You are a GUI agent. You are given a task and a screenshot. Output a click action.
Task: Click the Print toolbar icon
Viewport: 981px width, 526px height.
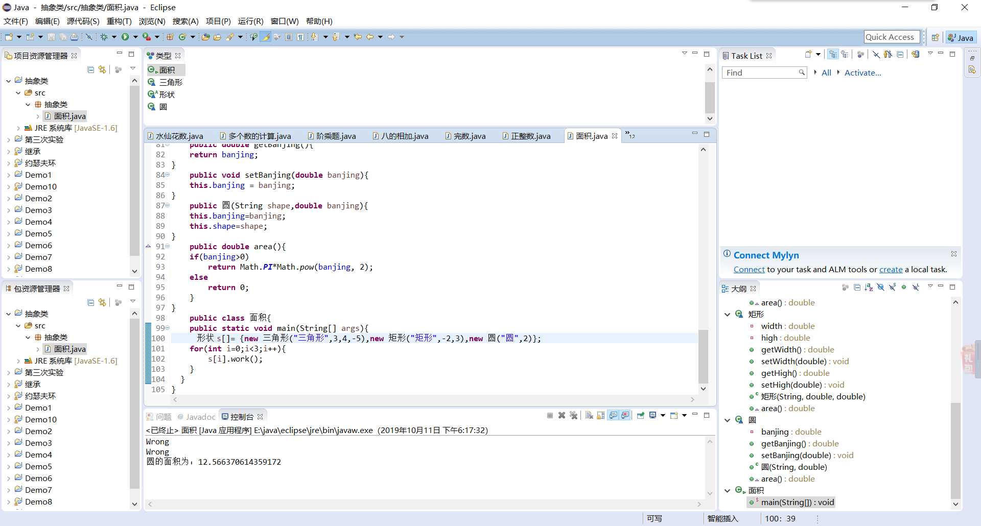pos(75,37)
